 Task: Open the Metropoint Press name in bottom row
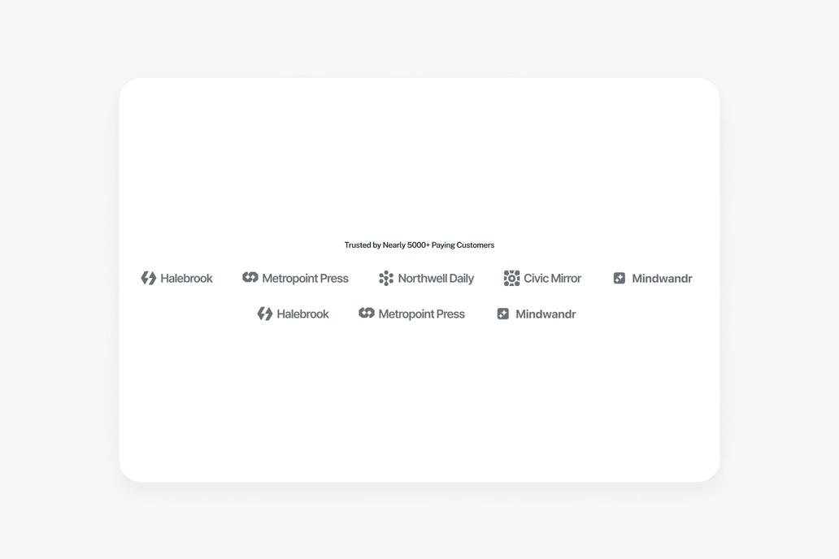click(422, 314)
